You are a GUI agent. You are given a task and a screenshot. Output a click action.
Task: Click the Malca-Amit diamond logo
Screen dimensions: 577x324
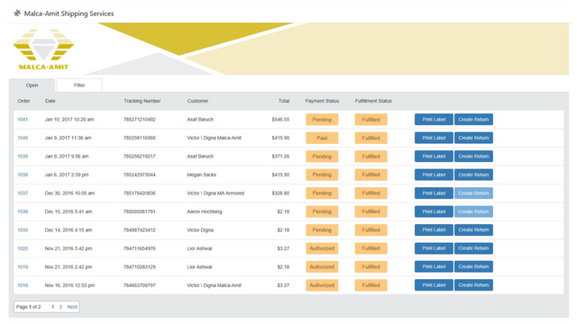point(43,49)
